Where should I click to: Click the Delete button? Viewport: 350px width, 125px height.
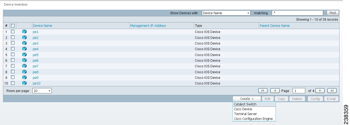(297, 99)
